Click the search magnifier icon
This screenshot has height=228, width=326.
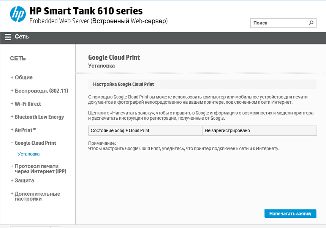[x=311, y=23]
